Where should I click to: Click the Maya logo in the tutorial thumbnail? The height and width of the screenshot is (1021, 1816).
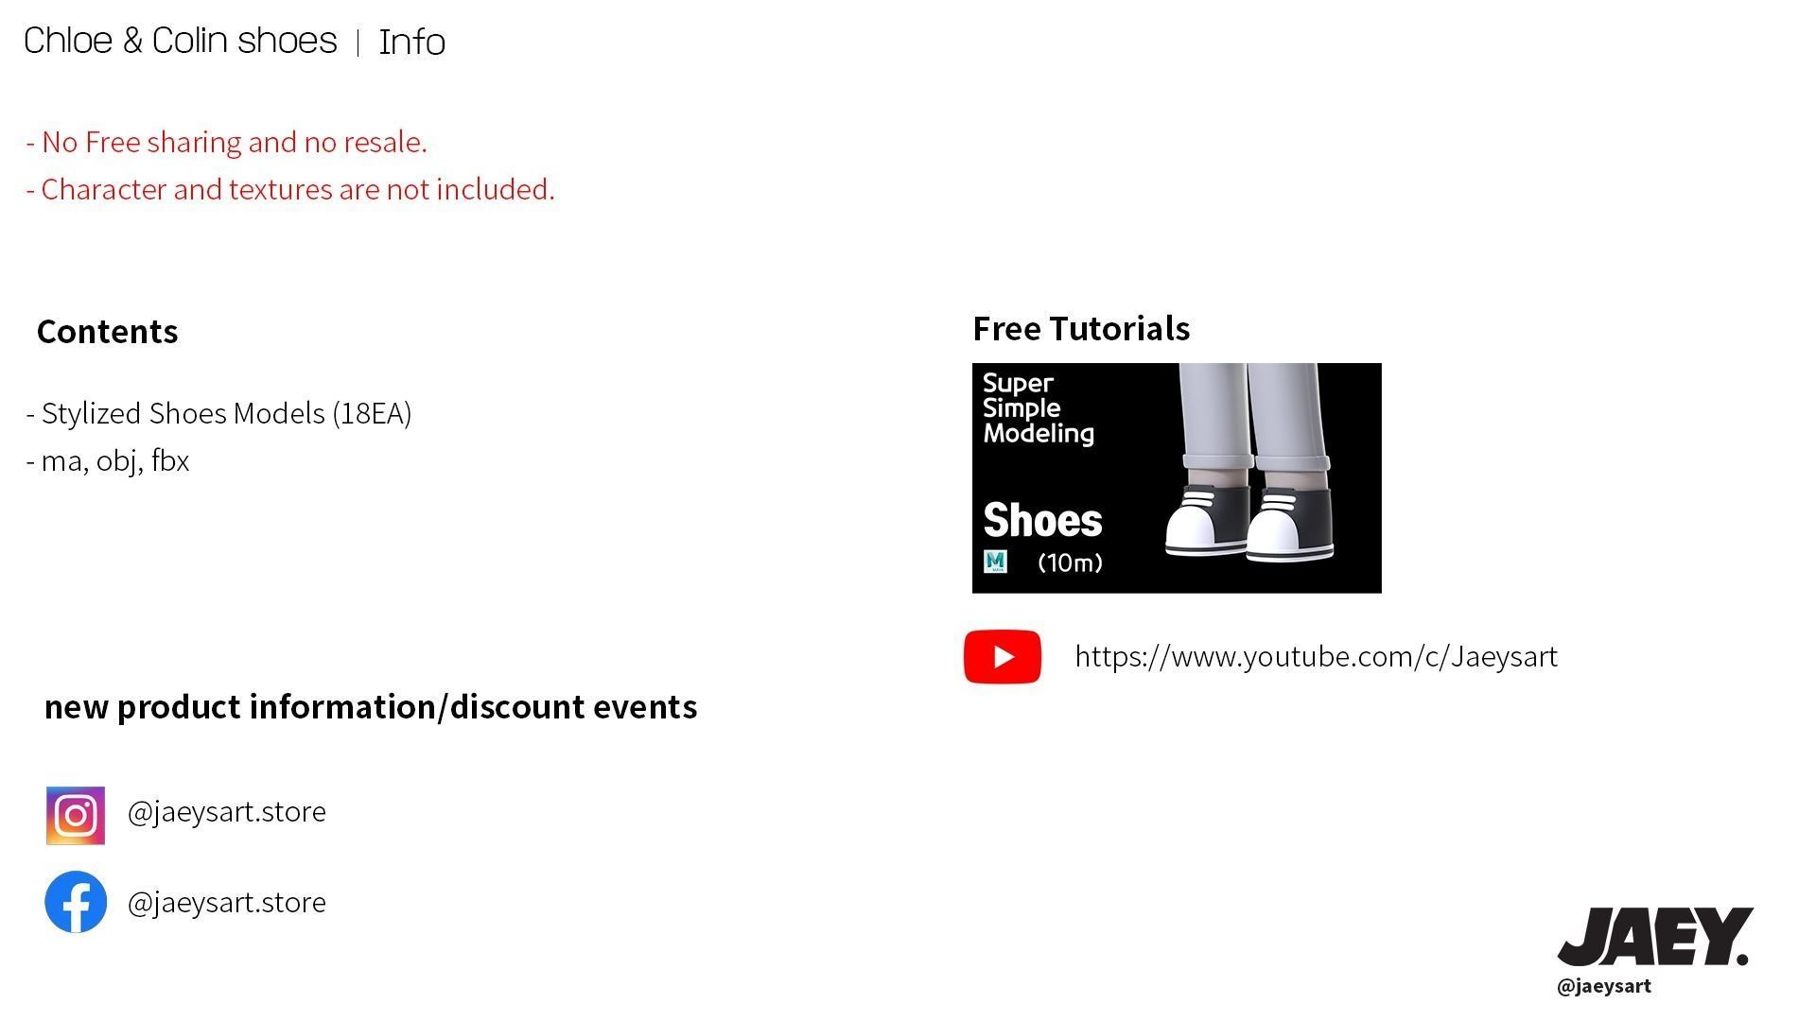tap(995, 562)
